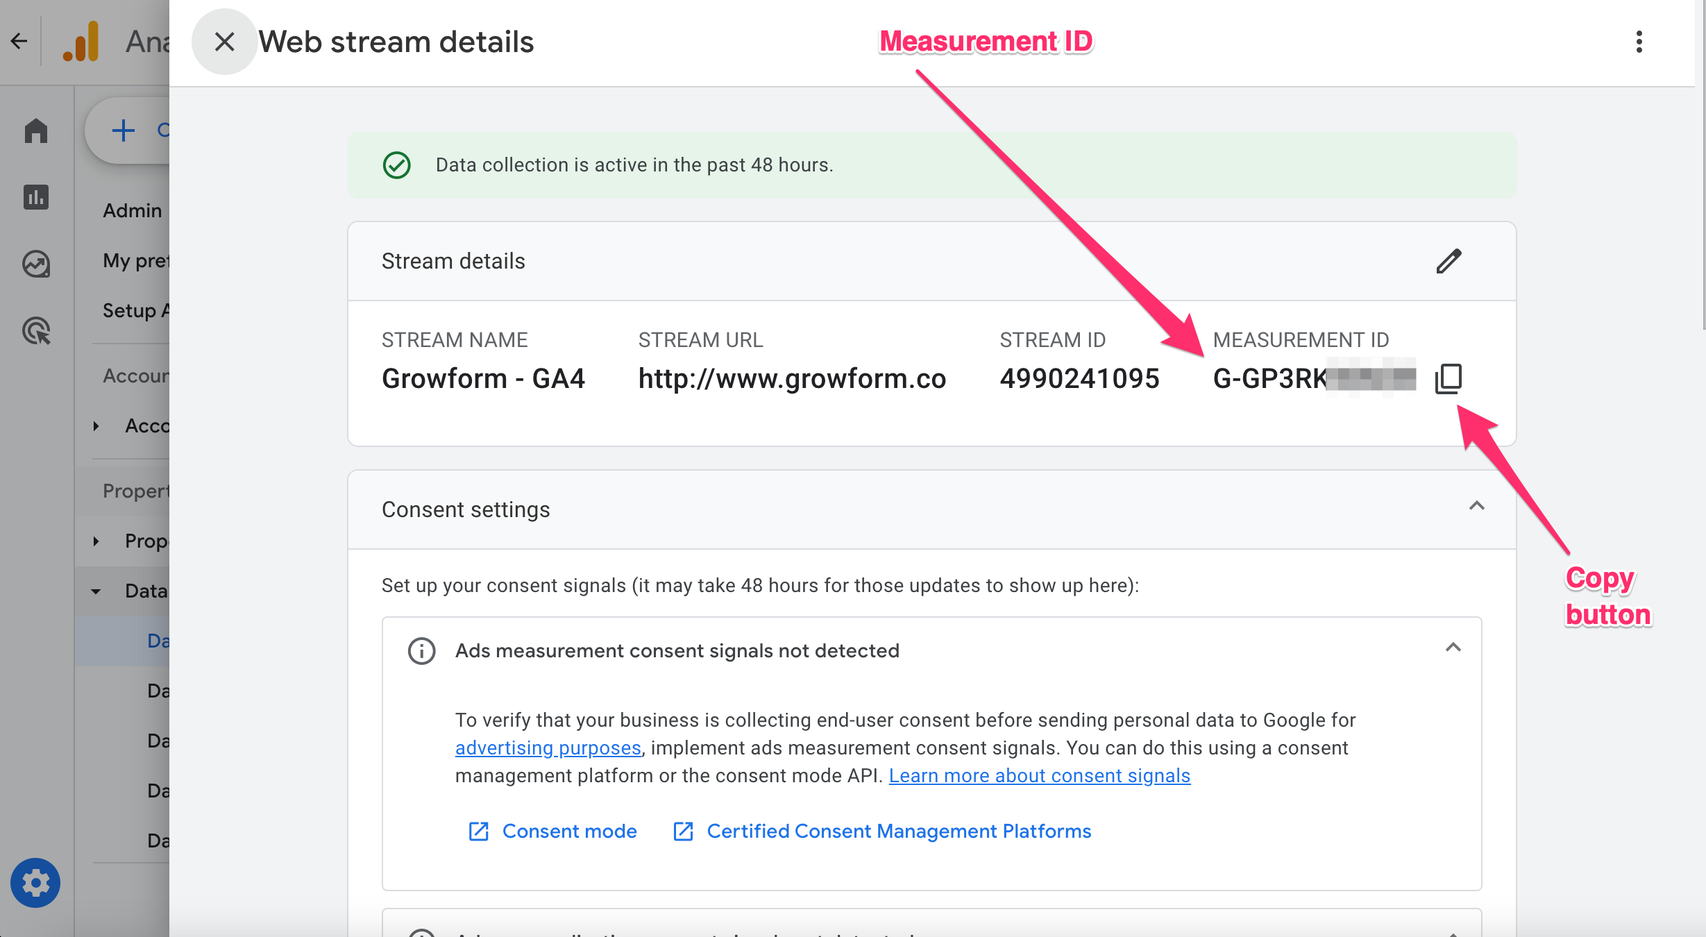
Task: Open the Consent mode link
Action: (552, 831)
